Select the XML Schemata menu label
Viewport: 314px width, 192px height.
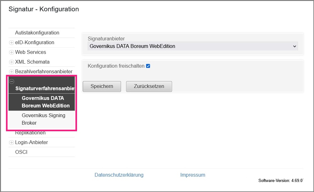coord(32,62)
